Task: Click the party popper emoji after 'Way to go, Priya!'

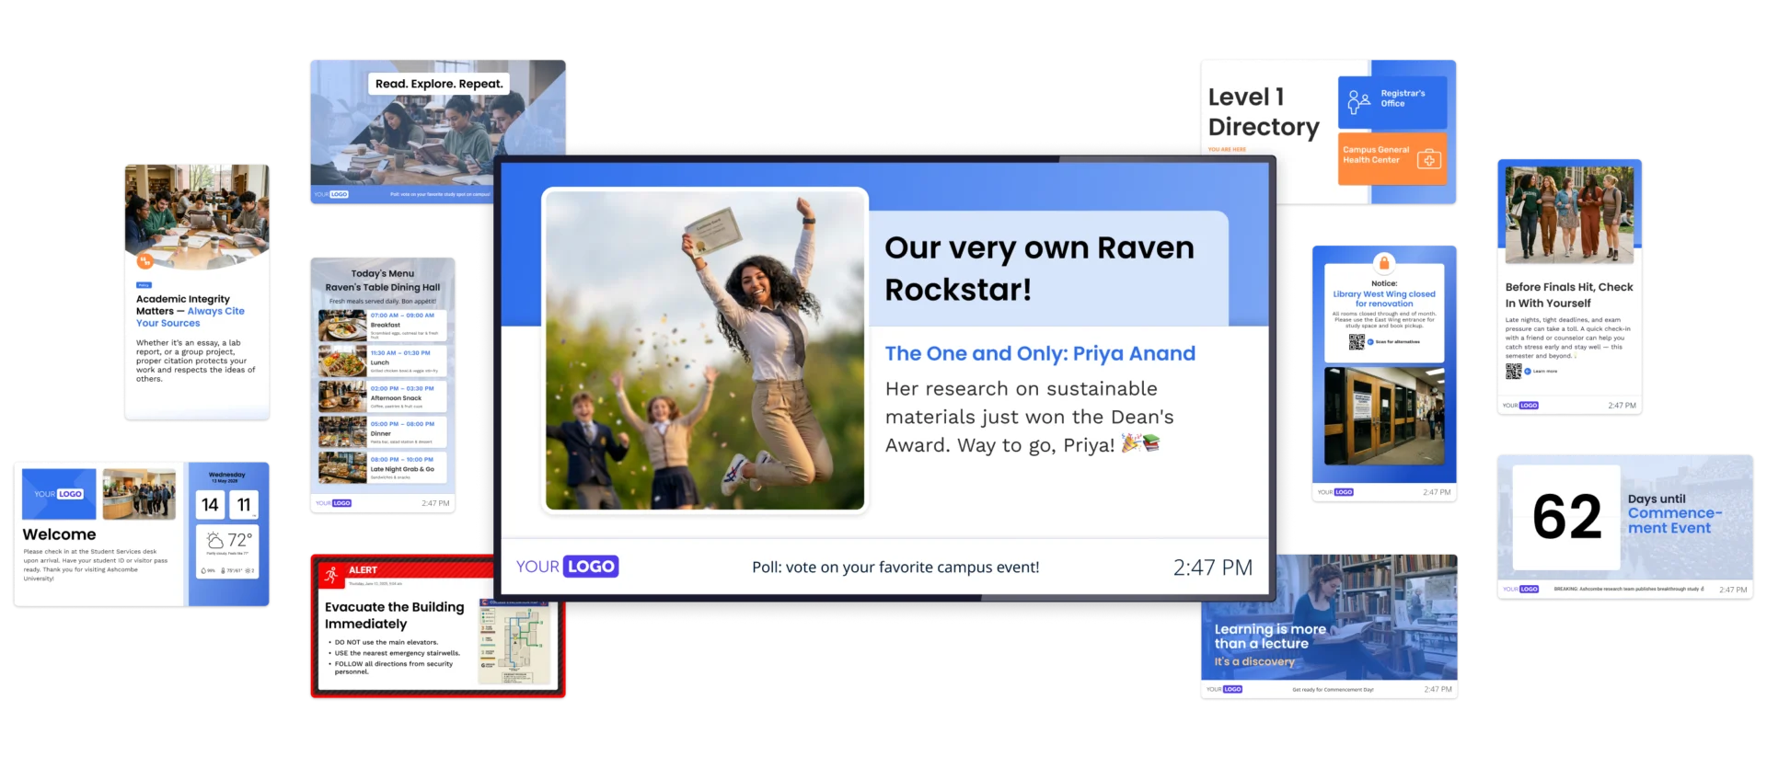Action: click(1131, 443)
